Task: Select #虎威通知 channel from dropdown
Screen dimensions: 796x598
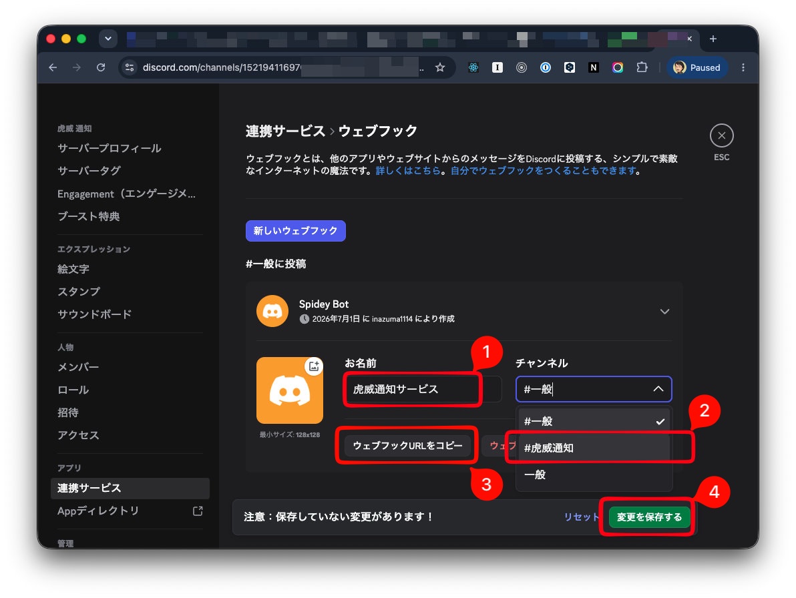Action: (x=594, y=448)
